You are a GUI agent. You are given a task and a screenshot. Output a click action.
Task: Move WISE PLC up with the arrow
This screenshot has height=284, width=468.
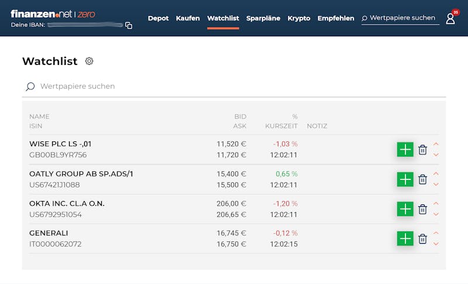pyautogui.click(x=436, y=144)
